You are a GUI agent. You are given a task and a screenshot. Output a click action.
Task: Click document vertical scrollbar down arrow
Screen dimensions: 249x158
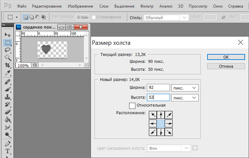point(86,58)
